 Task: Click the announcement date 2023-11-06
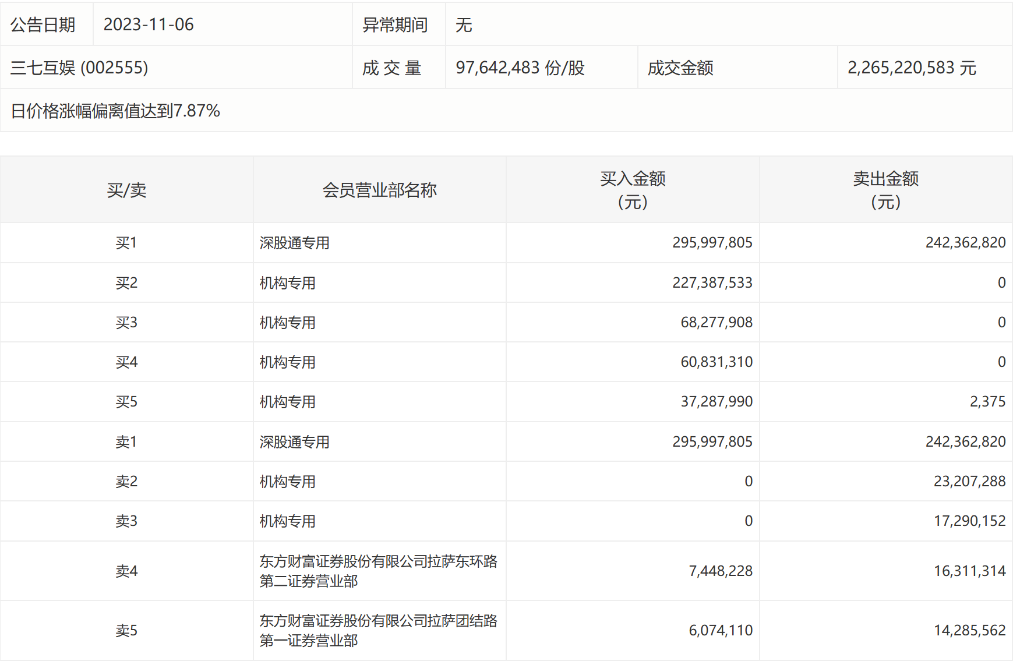pos(149,24)
